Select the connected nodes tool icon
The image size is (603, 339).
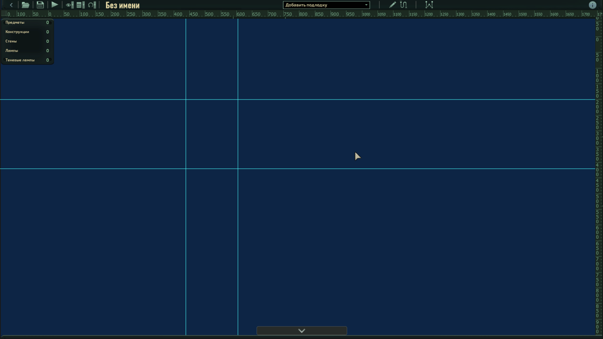(429, 5)
